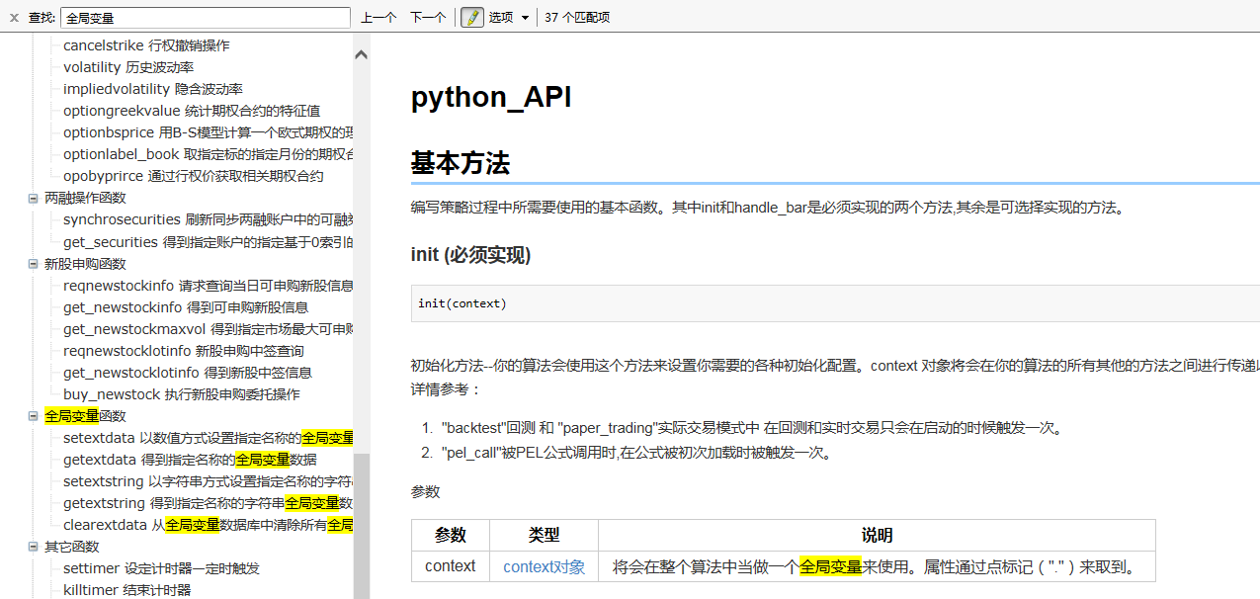Collapse the 其它函数 tree node
Screen dimensions: 1260x599
(33, 547)
